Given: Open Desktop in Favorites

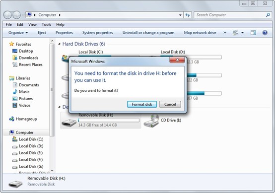Looking at the screenshot, I should click(x=26, y=51).
